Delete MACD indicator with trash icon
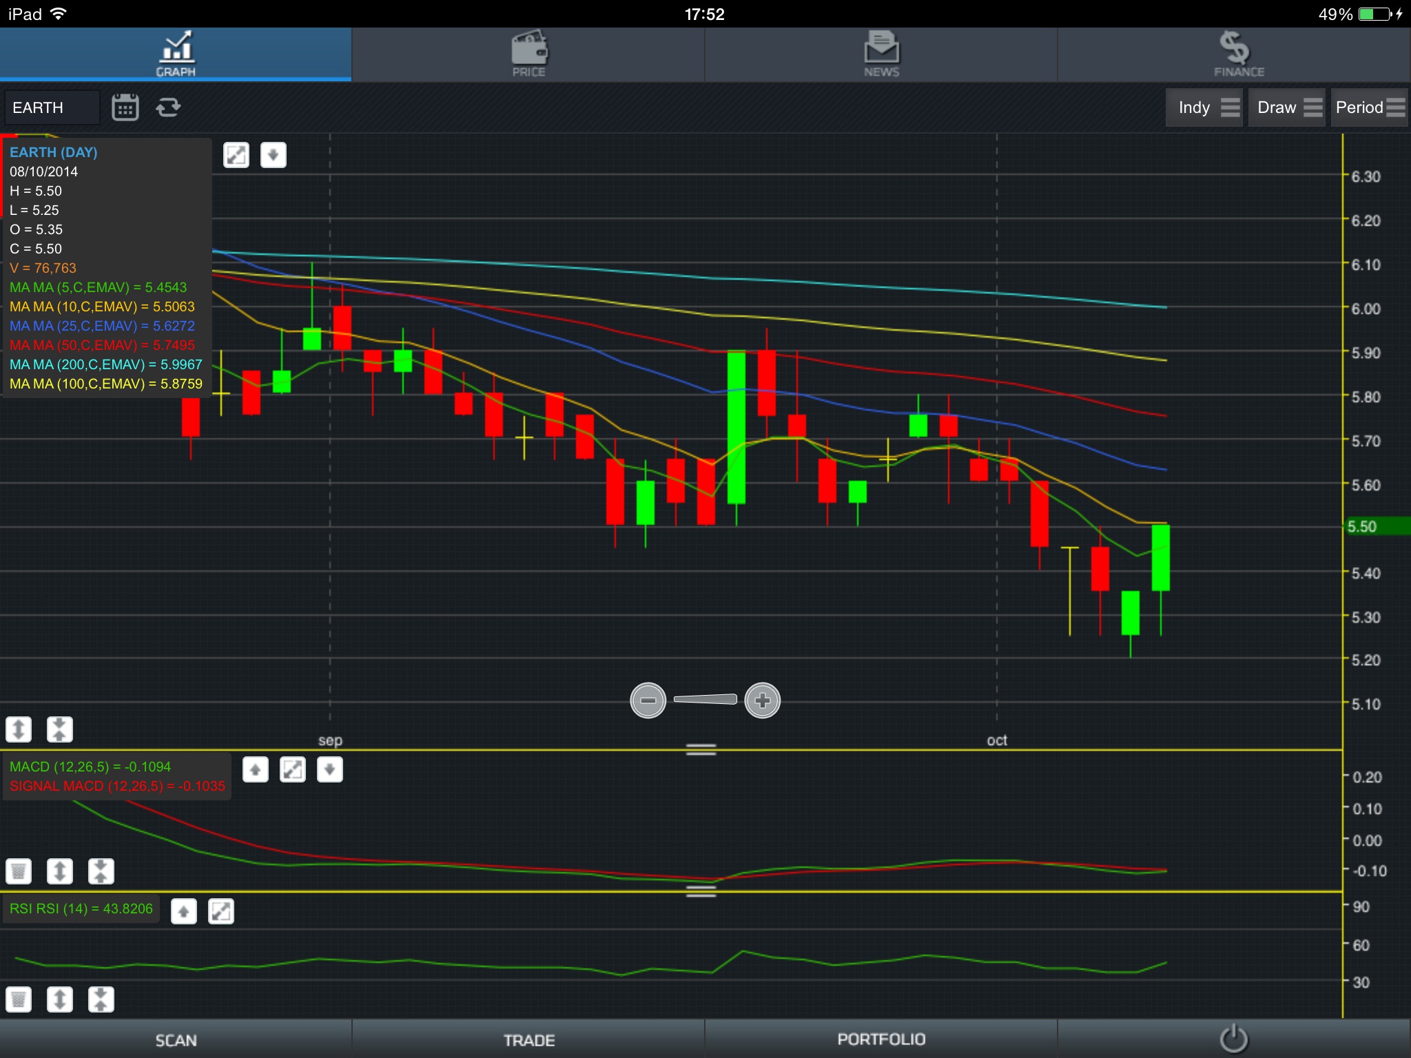1411x1058 pixels. [19, 871]
